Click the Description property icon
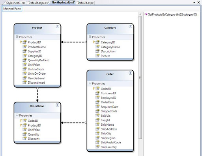202x156 pixels. click(x=97, y=51)
